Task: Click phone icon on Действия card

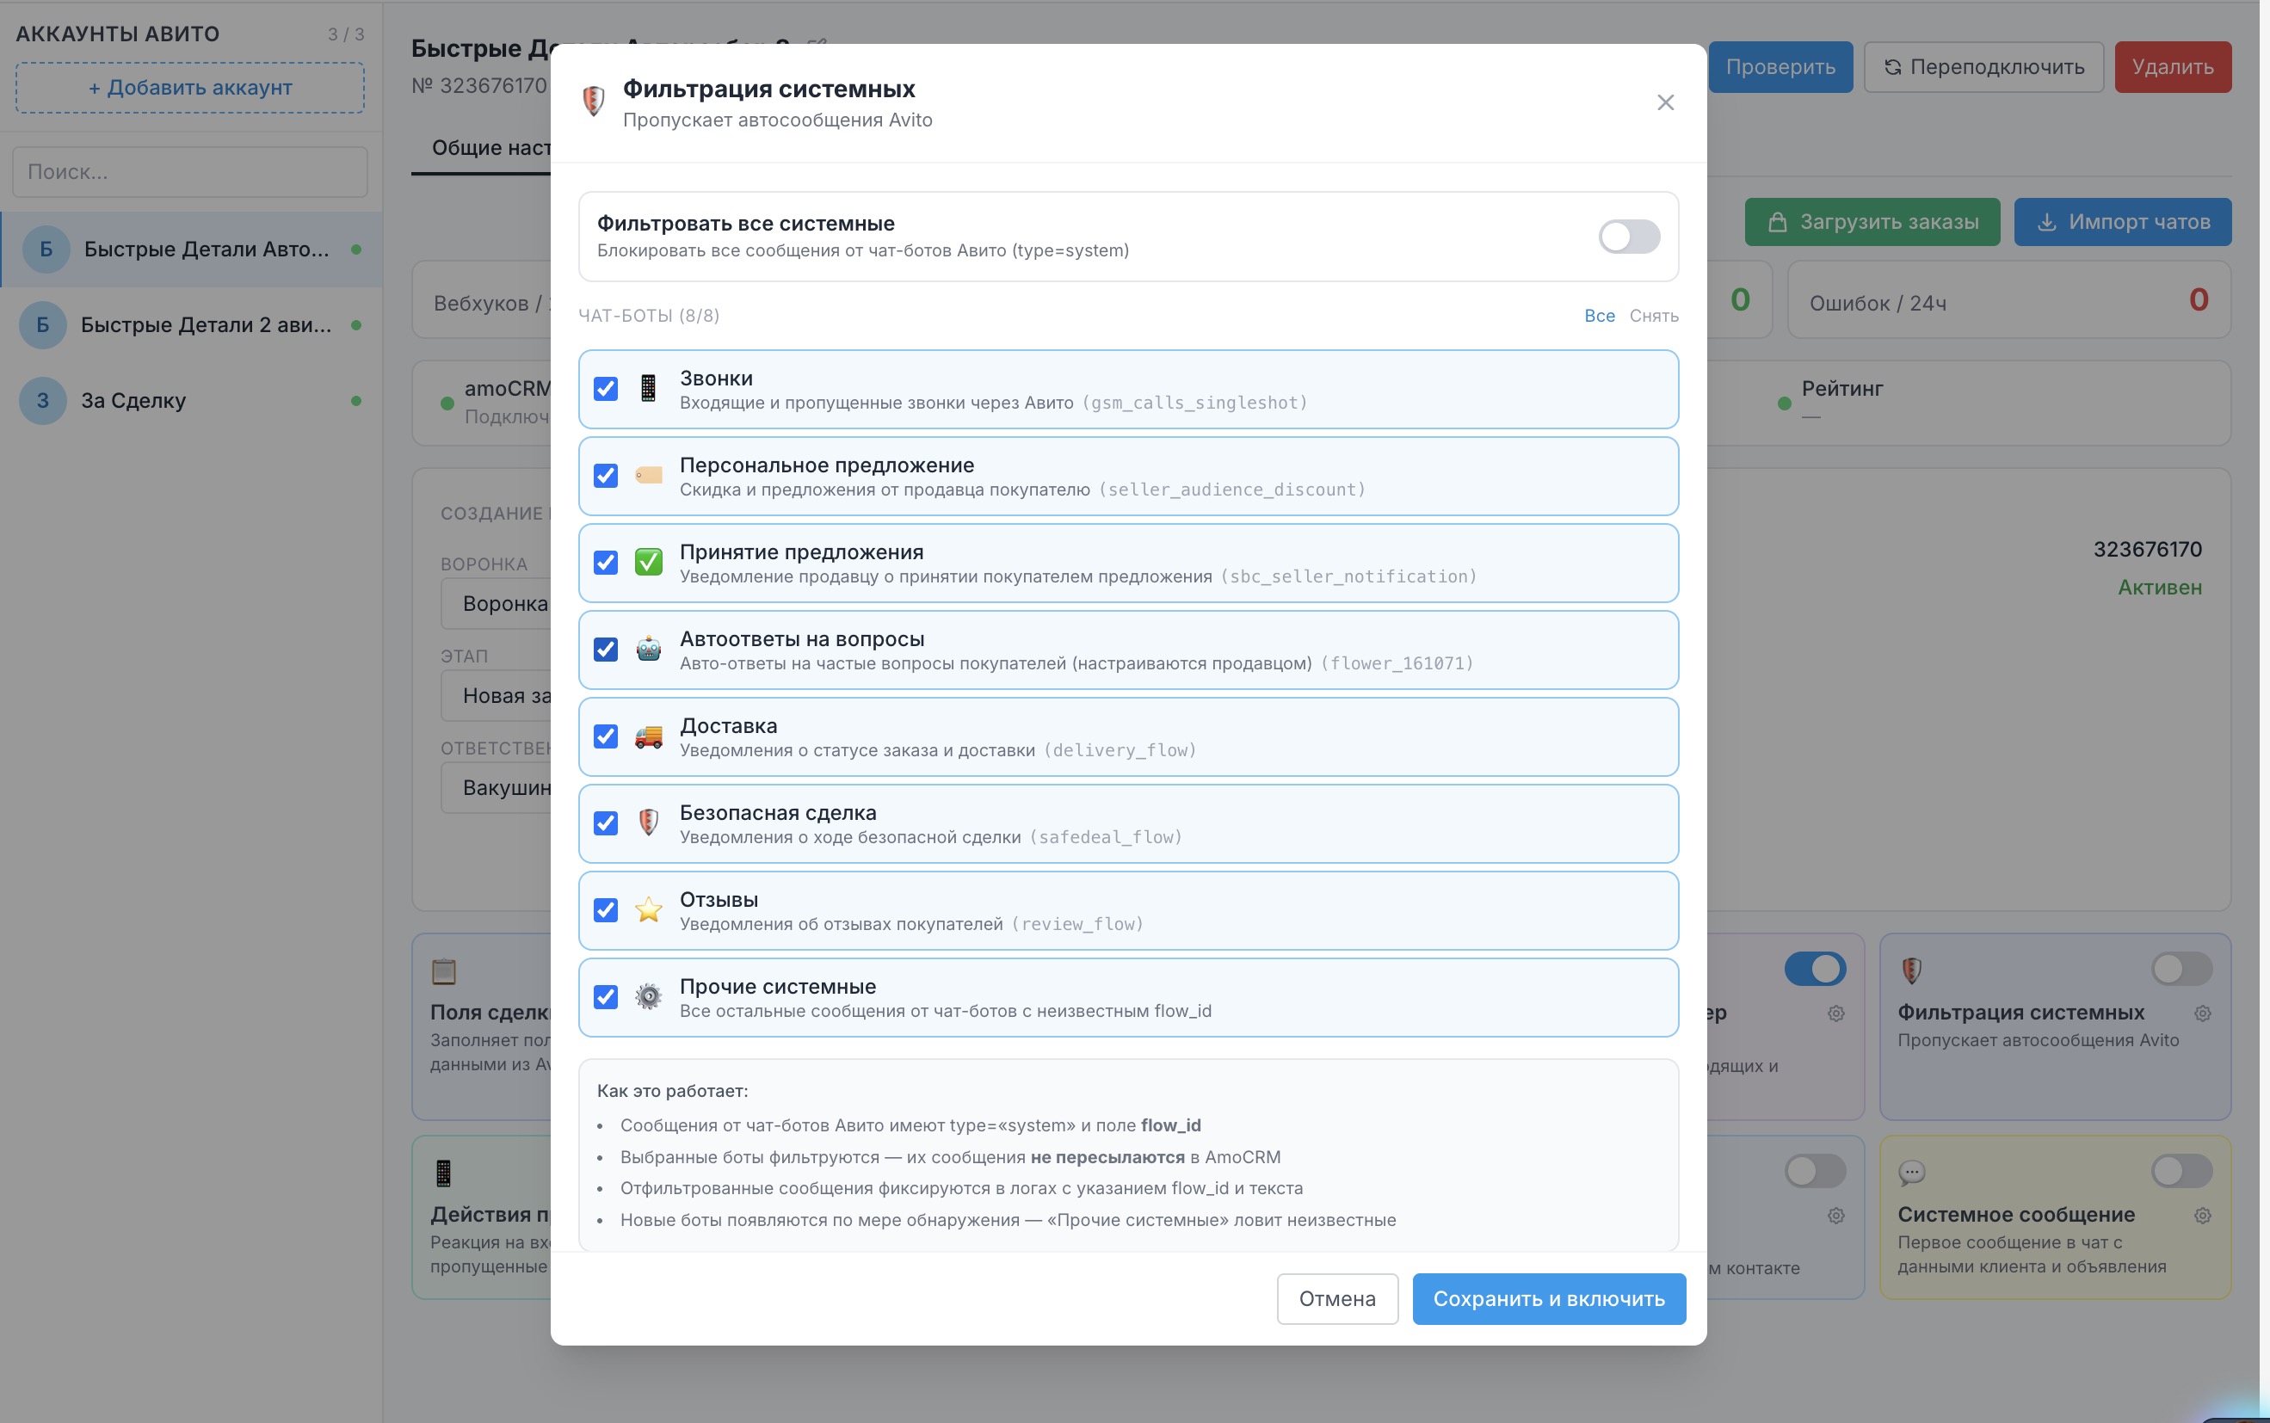Action: click(x=443, y=1173)
